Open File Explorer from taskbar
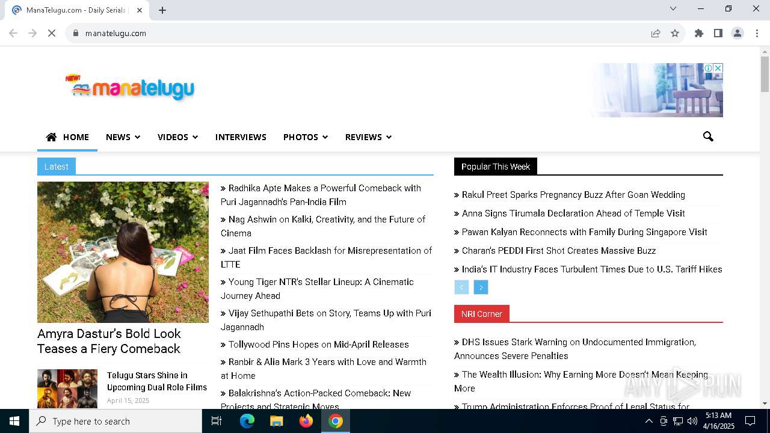This screenshot has height=433, width=770. (x=277, y=421)
